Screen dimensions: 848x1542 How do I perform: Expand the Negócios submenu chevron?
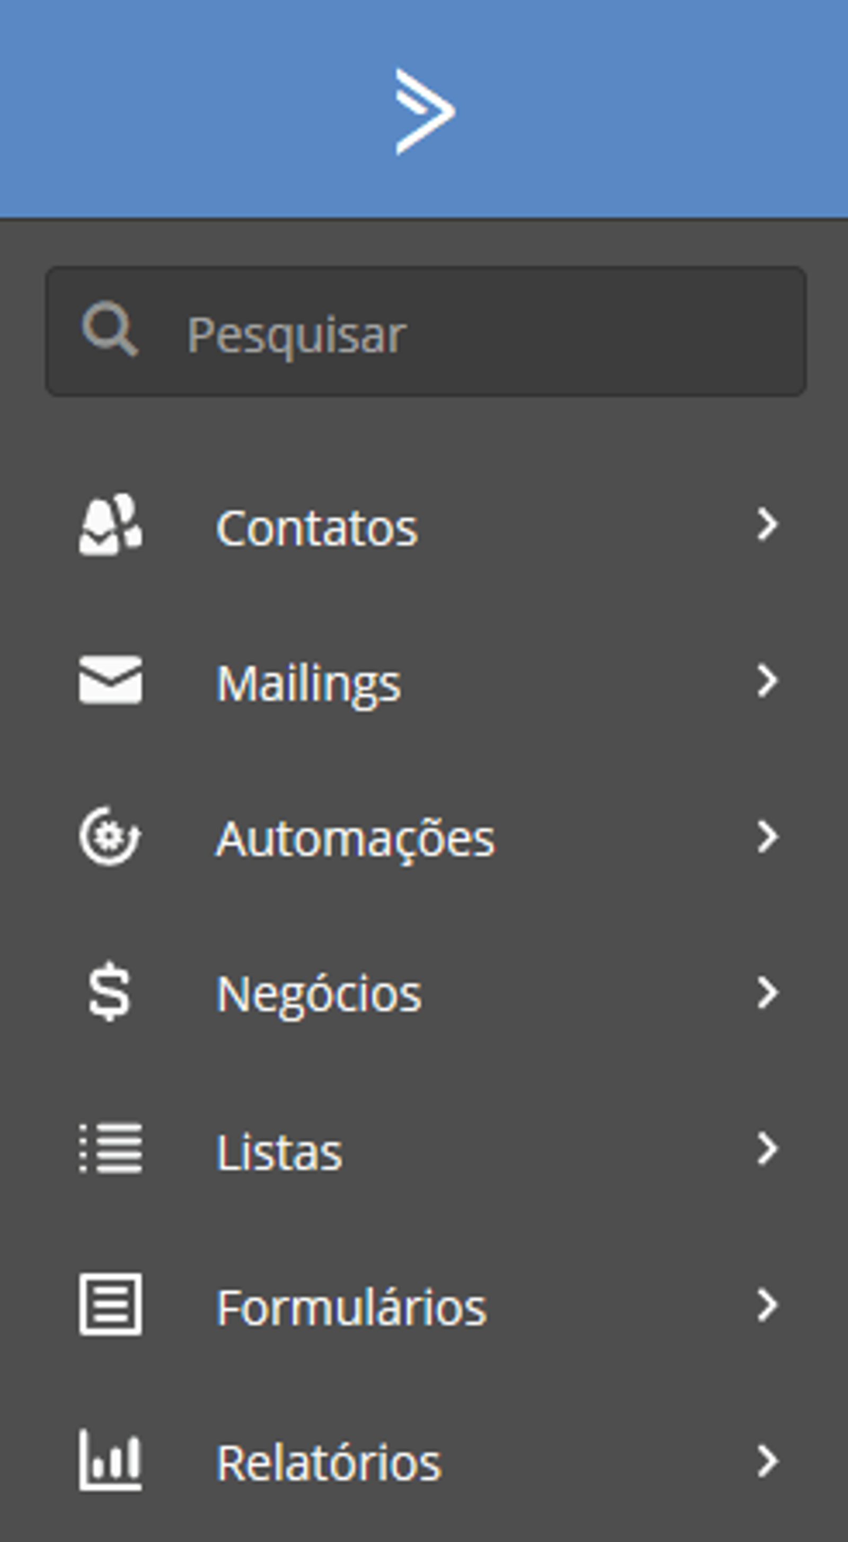[767, 992]
